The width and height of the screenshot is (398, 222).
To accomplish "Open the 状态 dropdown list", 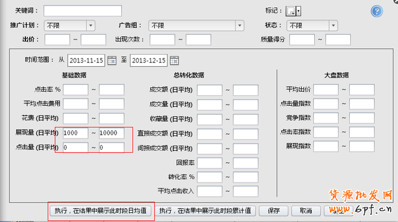I will [333, 25].
